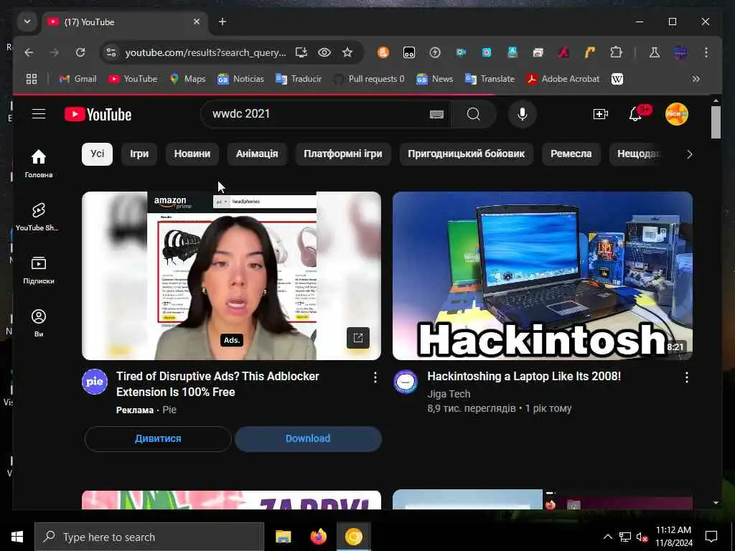Open Chrome Labs flask icon
735x551 pixels.
tap(655, 52)
